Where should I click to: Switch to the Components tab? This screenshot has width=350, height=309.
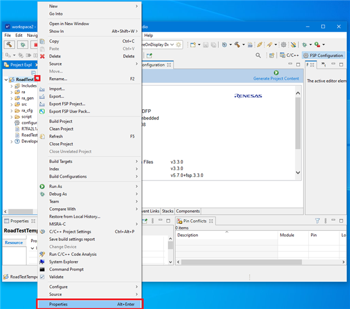(x=188, y=211)
